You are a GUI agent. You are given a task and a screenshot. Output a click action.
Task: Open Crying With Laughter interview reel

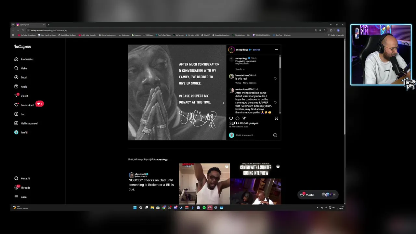[255, 184]
